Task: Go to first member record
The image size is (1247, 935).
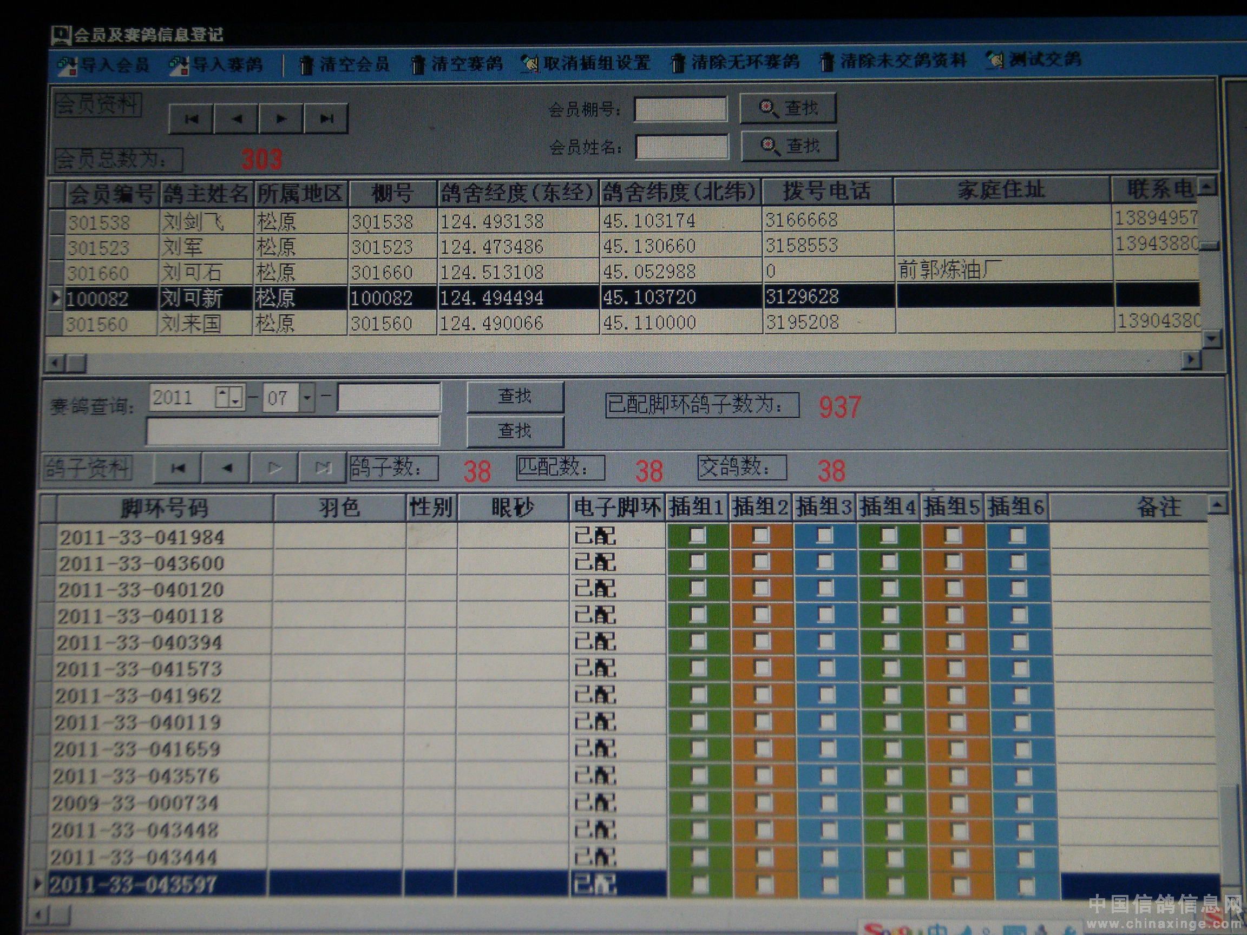Action: tap(191, 119)
